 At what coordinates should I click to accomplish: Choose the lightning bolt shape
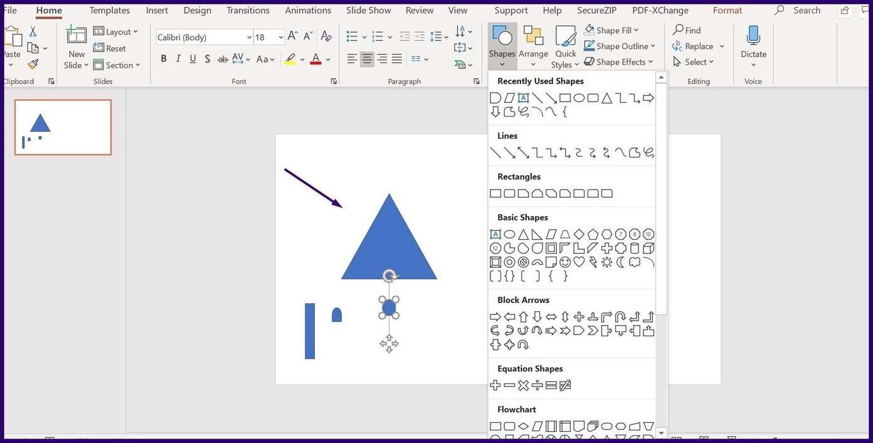pyautogui.click(x=593, y=262)
